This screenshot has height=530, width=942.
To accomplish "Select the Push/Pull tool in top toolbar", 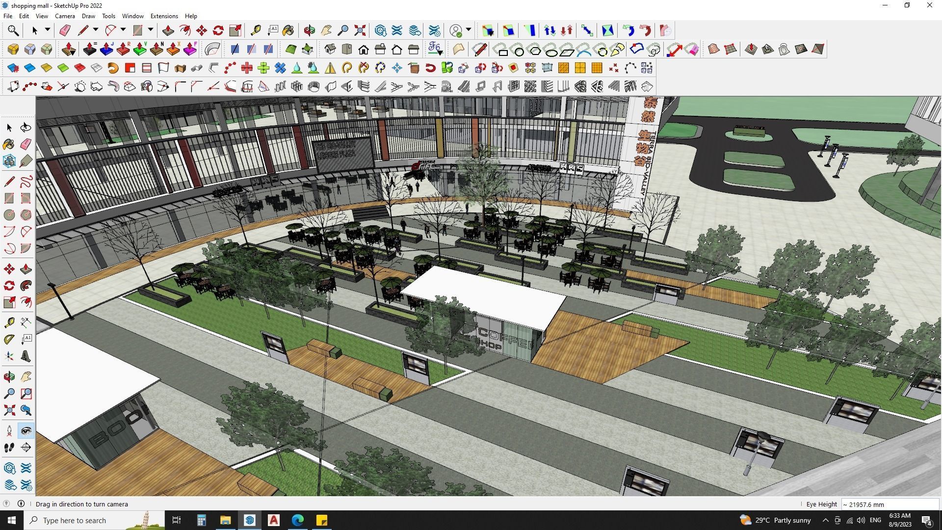I will 168,30.
